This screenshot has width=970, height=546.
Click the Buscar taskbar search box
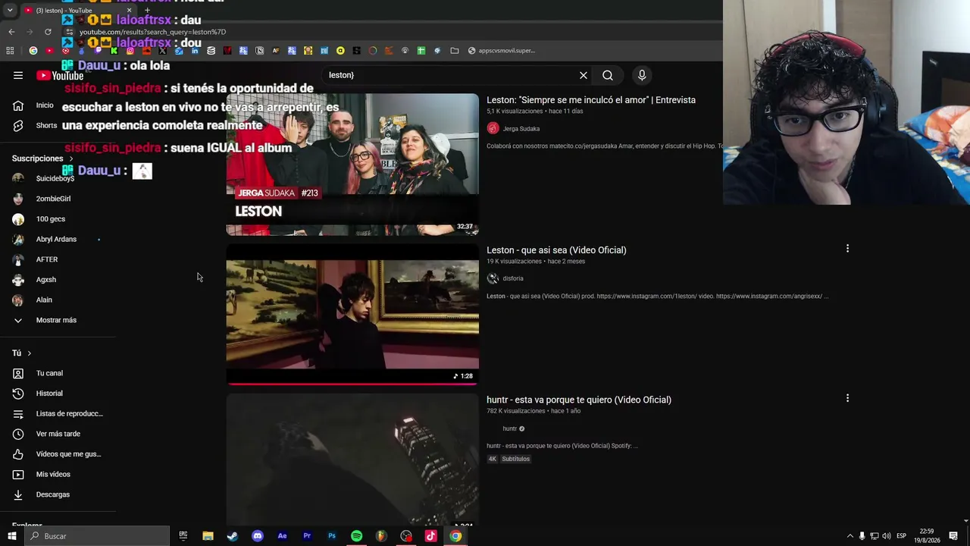[x=98, y=536]
